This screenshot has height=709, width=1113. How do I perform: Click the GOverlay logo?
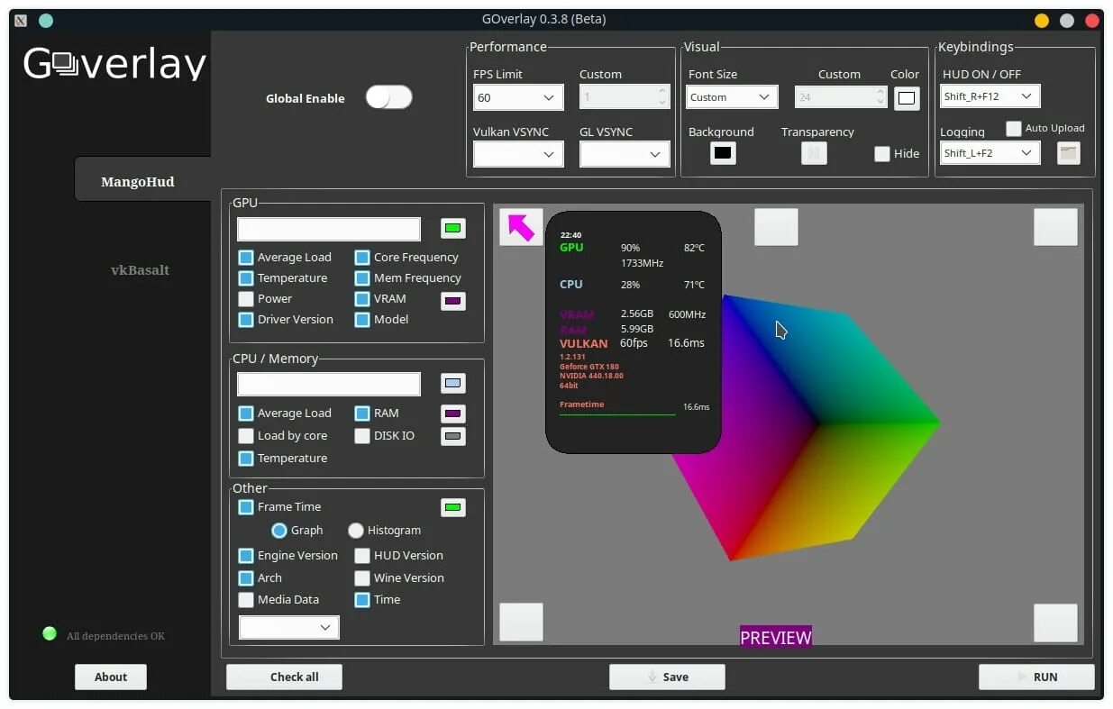click(x=114, y=63)
